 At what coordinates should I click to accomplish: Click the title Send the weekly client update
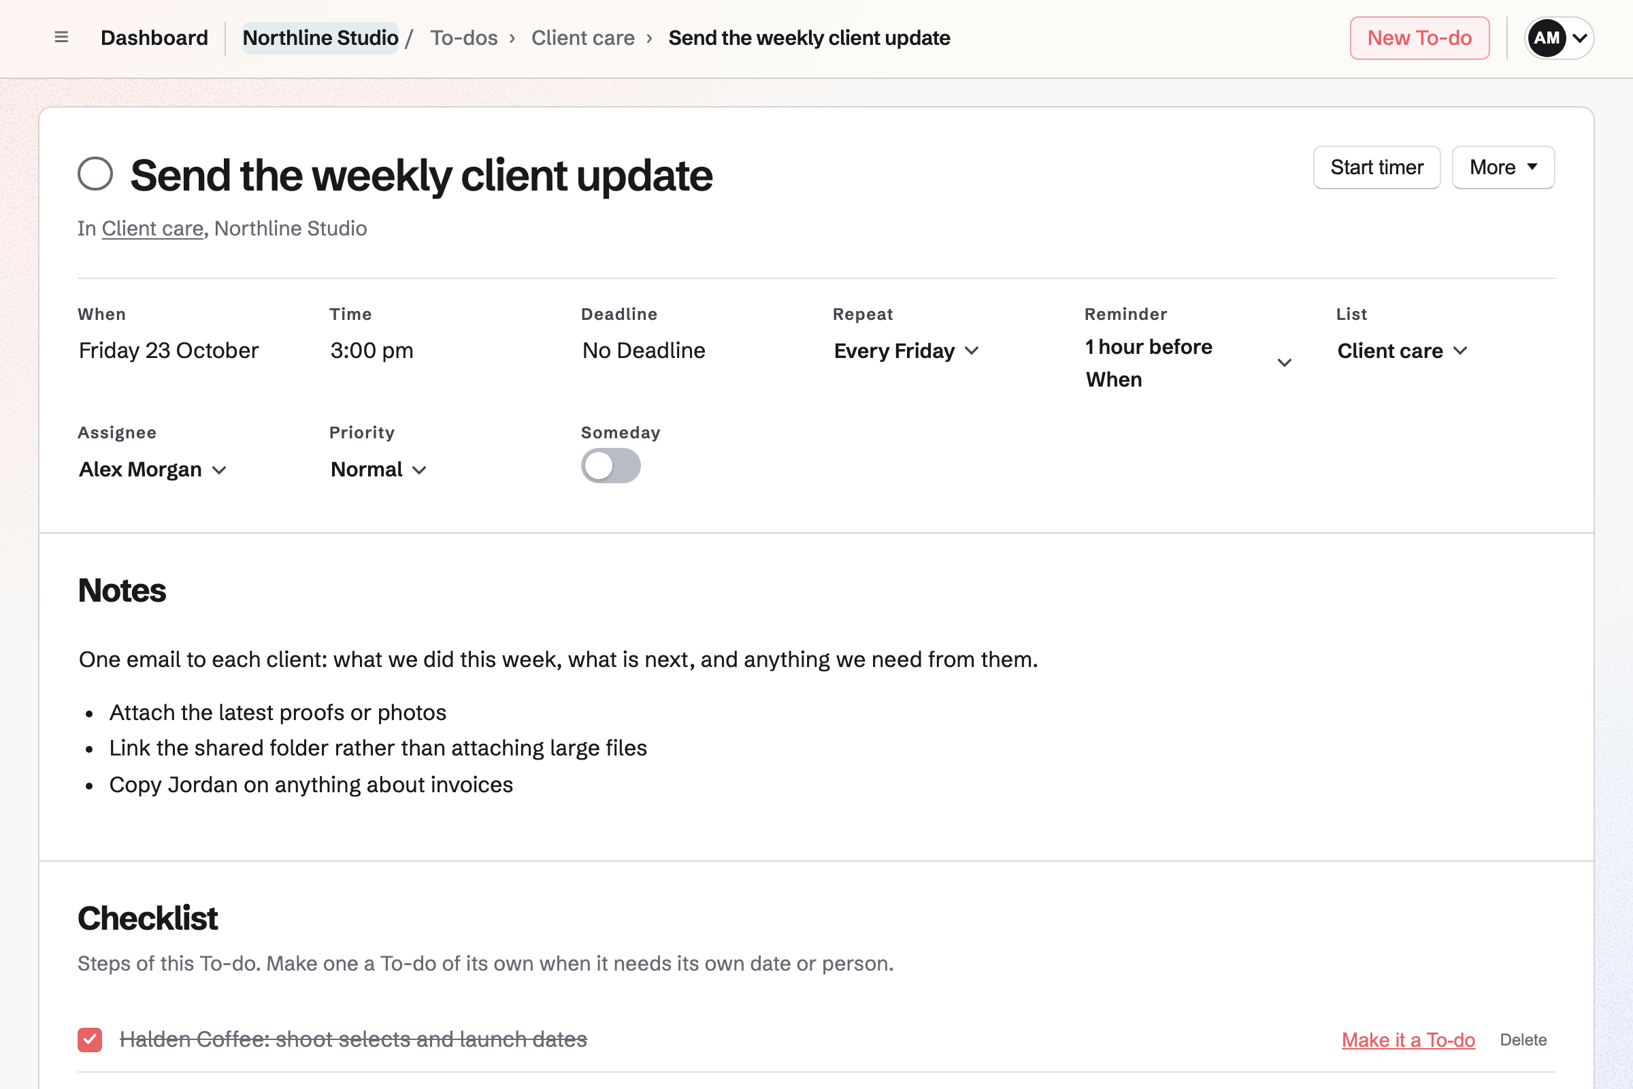click(421, 175)
